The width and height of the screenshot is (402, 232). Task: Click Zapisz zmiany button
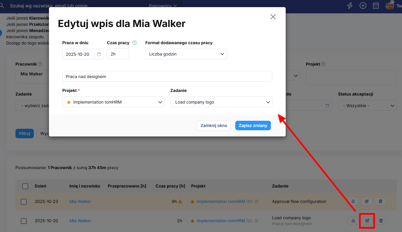253,125
